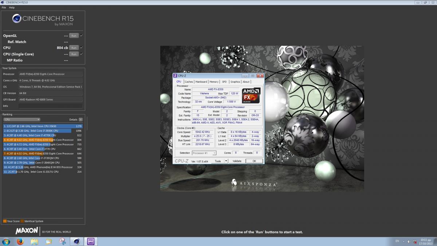The image size is (437, 246).
Task: Toggle the CPU test checkbox
Action: tap(82, 48)
